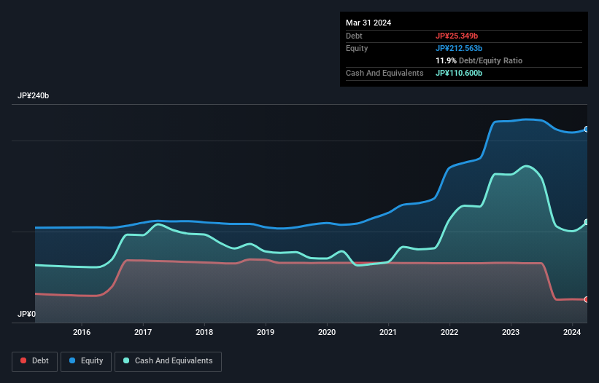The width and height of the screenshot is (599, 383).
Task: Click the Mar 31 2024 tooltip date
Action: click(368, 23)
